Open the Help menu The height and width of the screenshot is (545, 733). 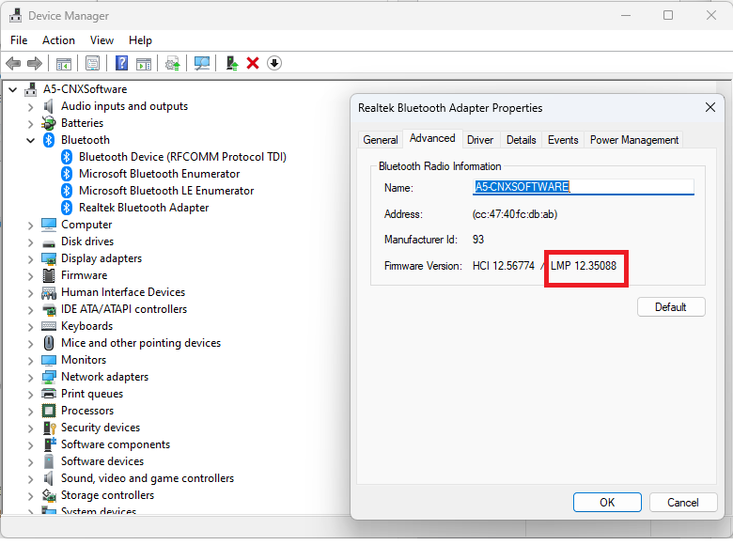point(140,40)
